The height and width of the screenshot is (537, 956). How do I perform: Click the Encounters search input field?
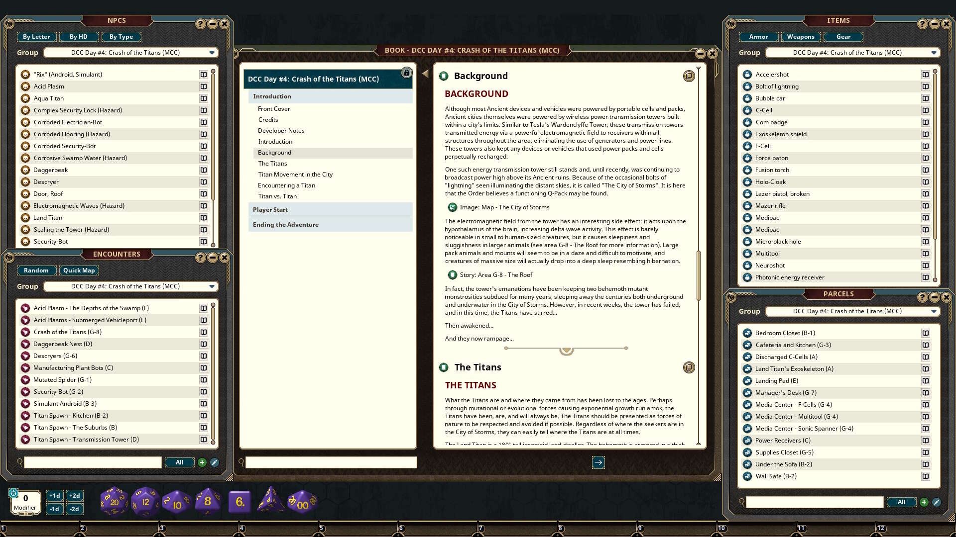92,462
